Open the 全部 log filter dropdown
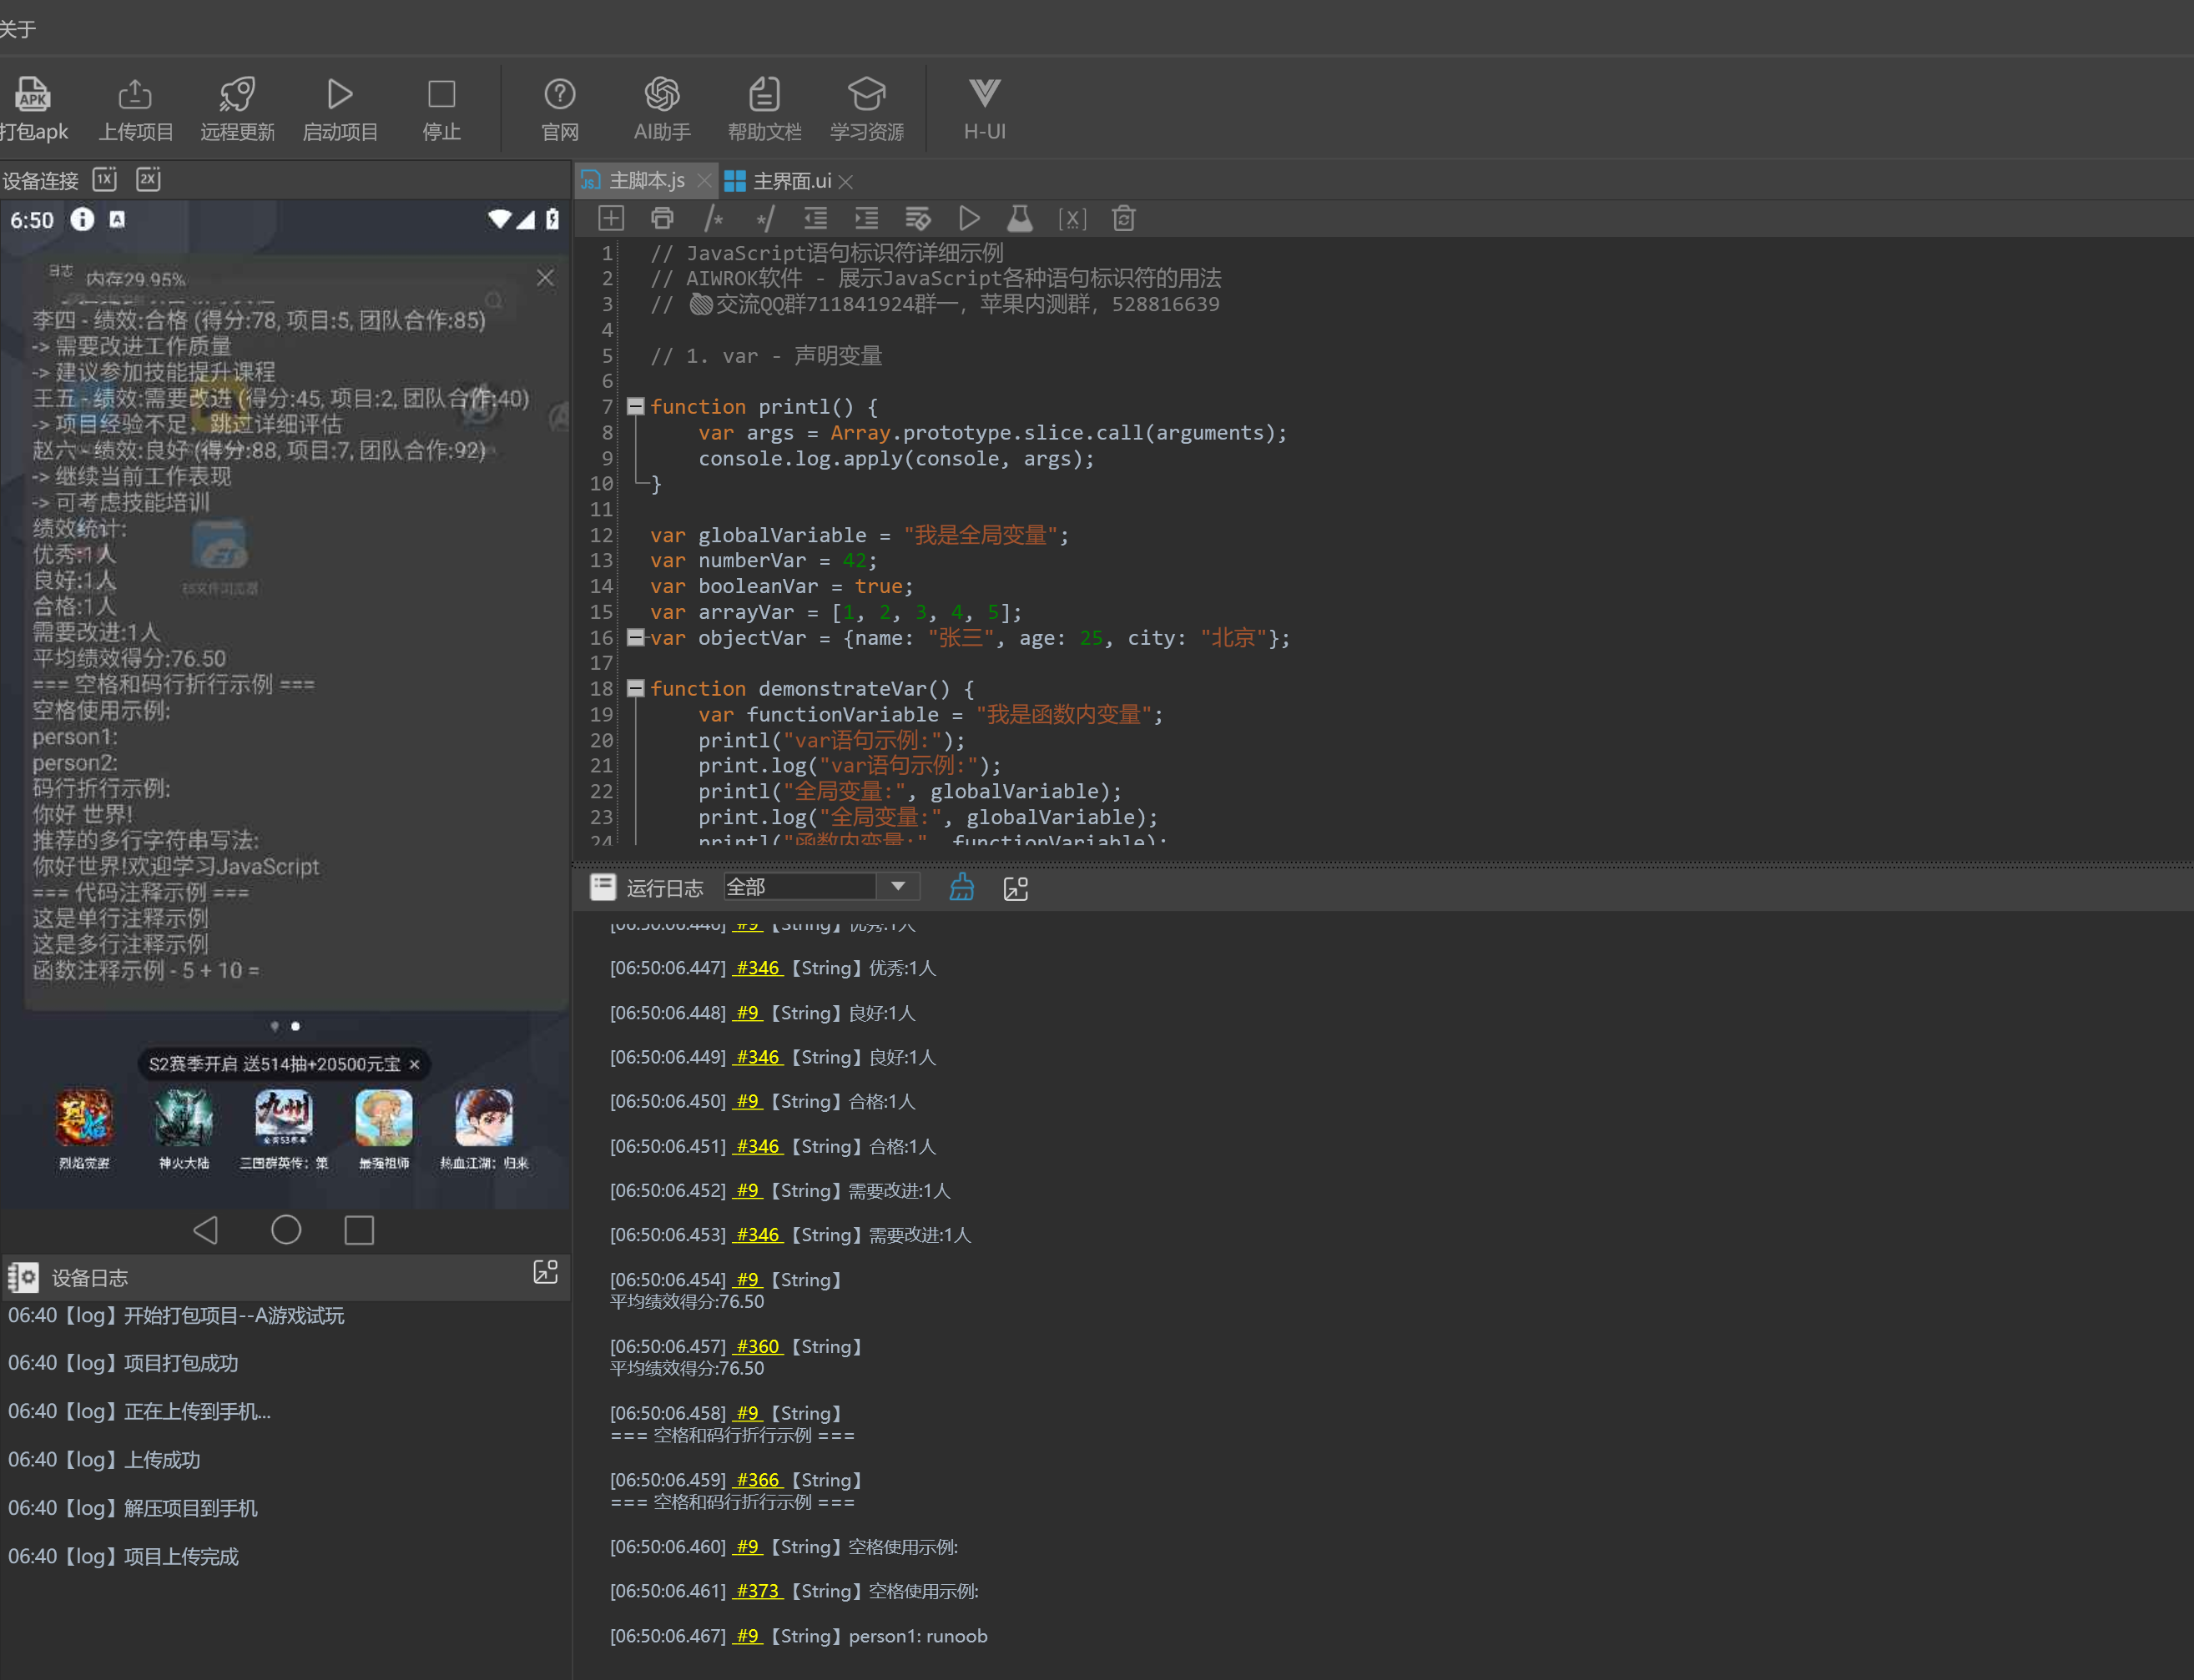Image resolution: width=2194 pixels, height=1680 pixels. (x=897, y=886)
